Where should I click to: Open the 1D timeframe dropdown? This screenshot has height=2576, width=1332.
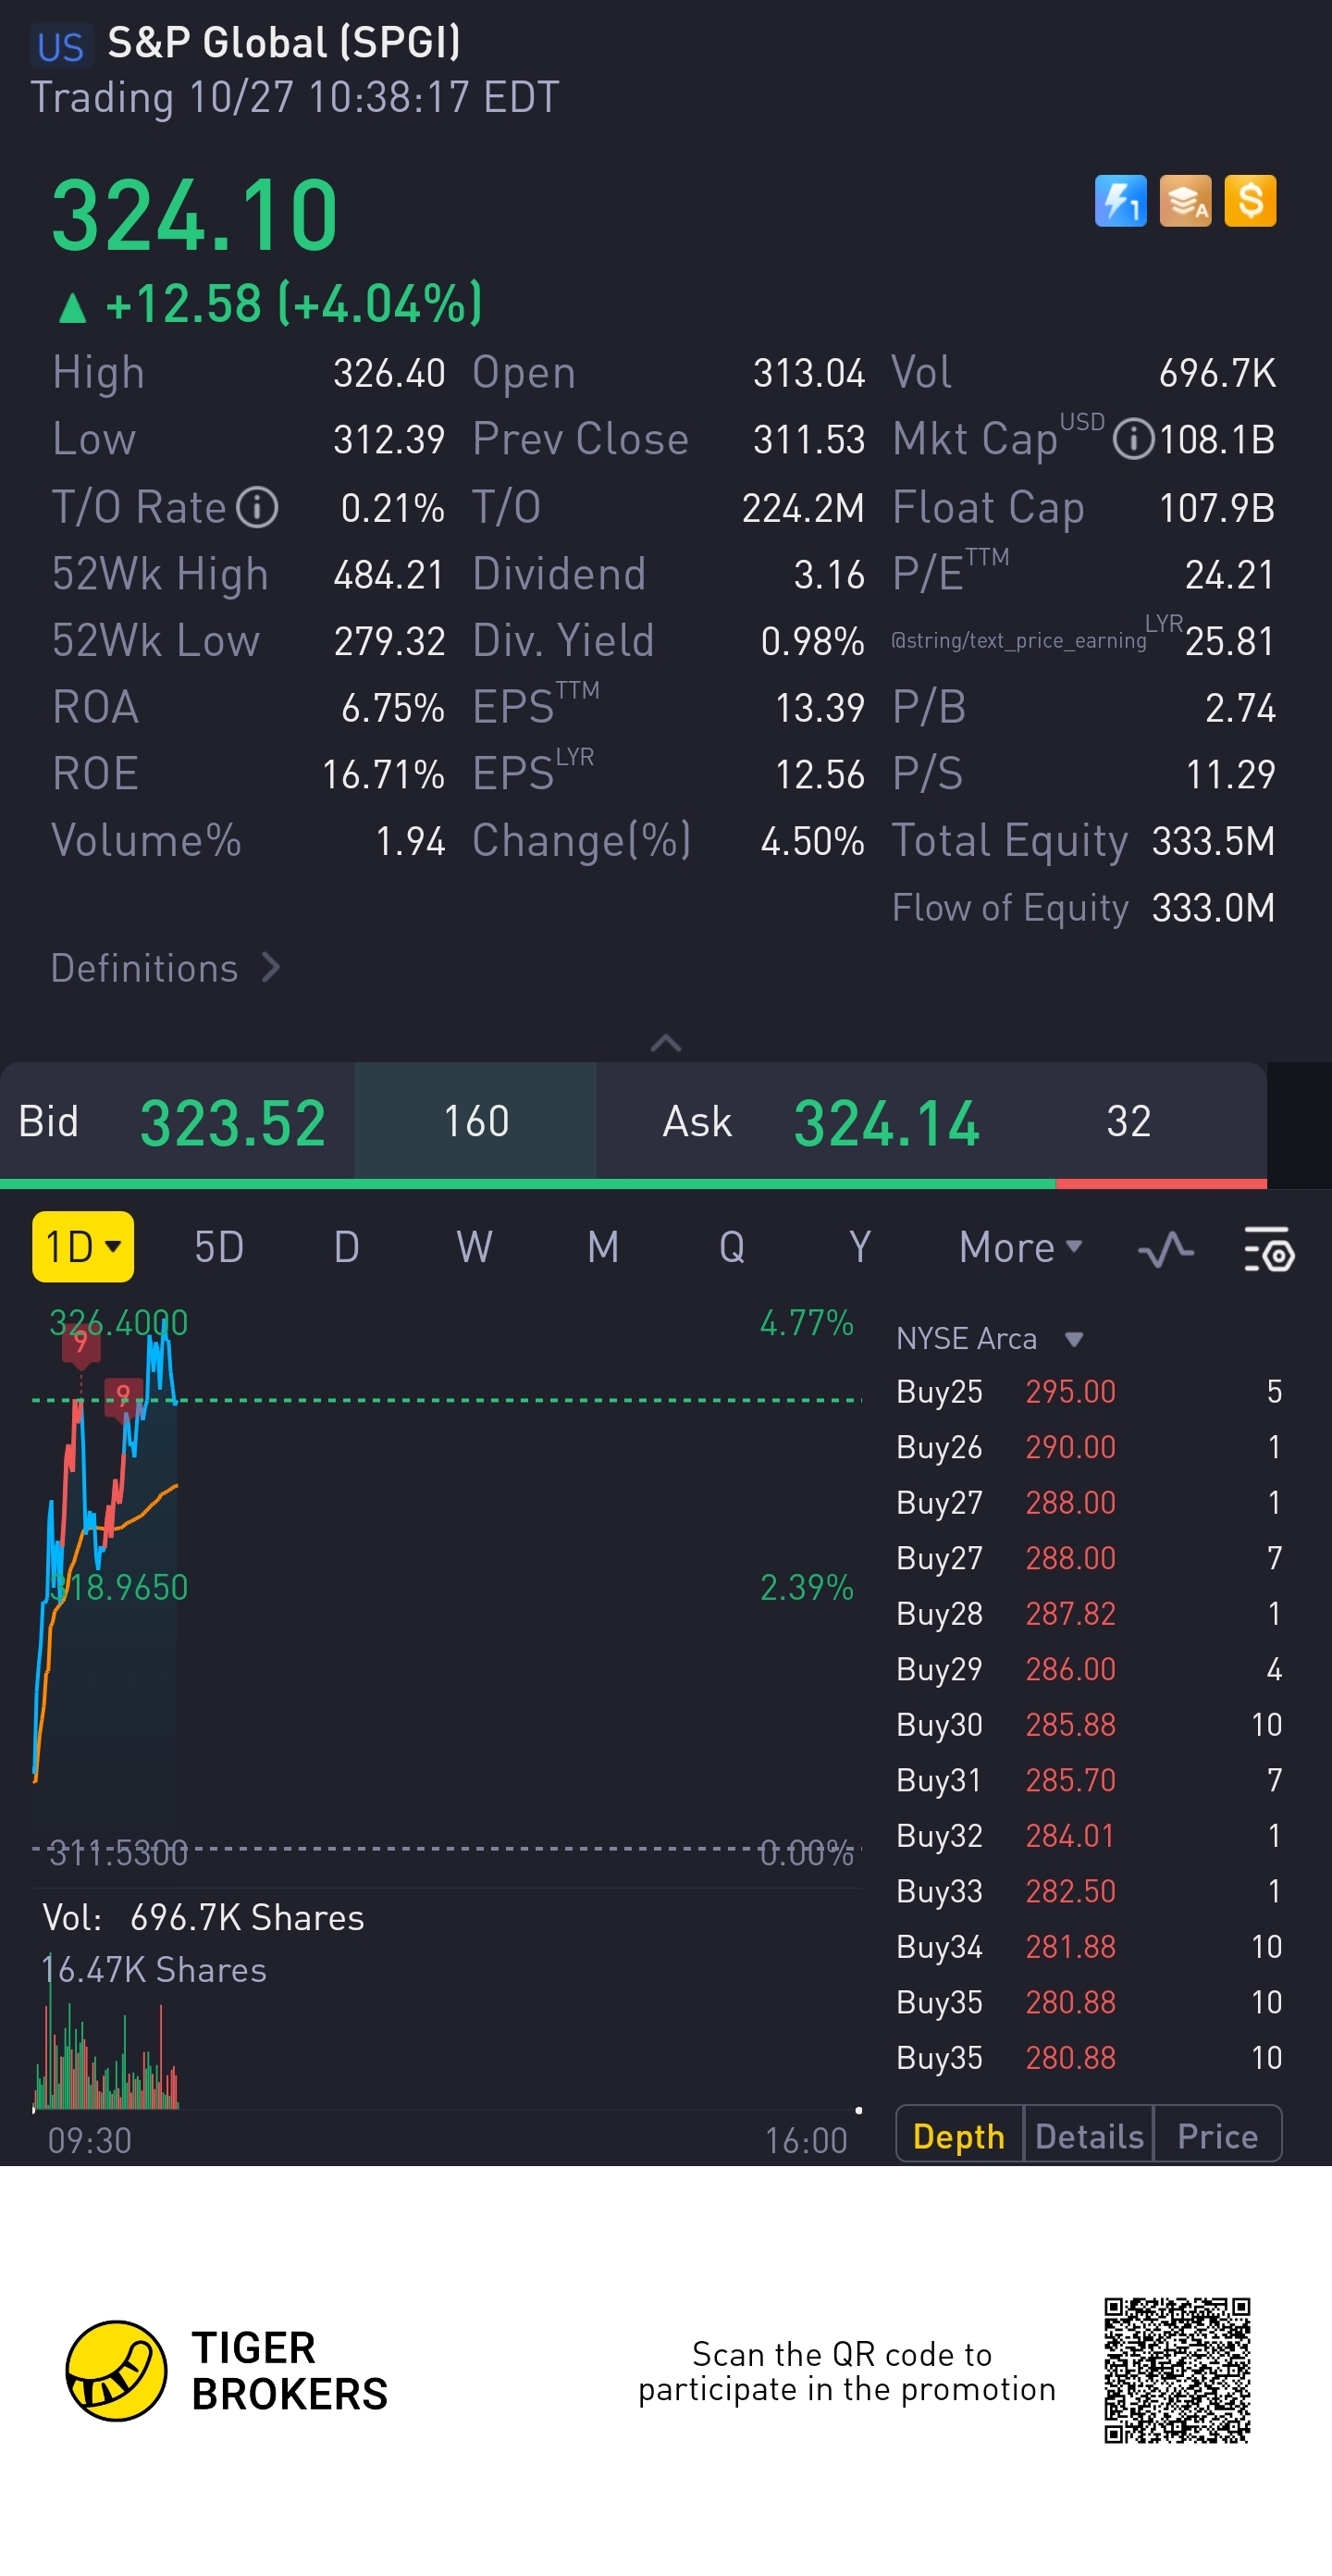point(83,1247)
